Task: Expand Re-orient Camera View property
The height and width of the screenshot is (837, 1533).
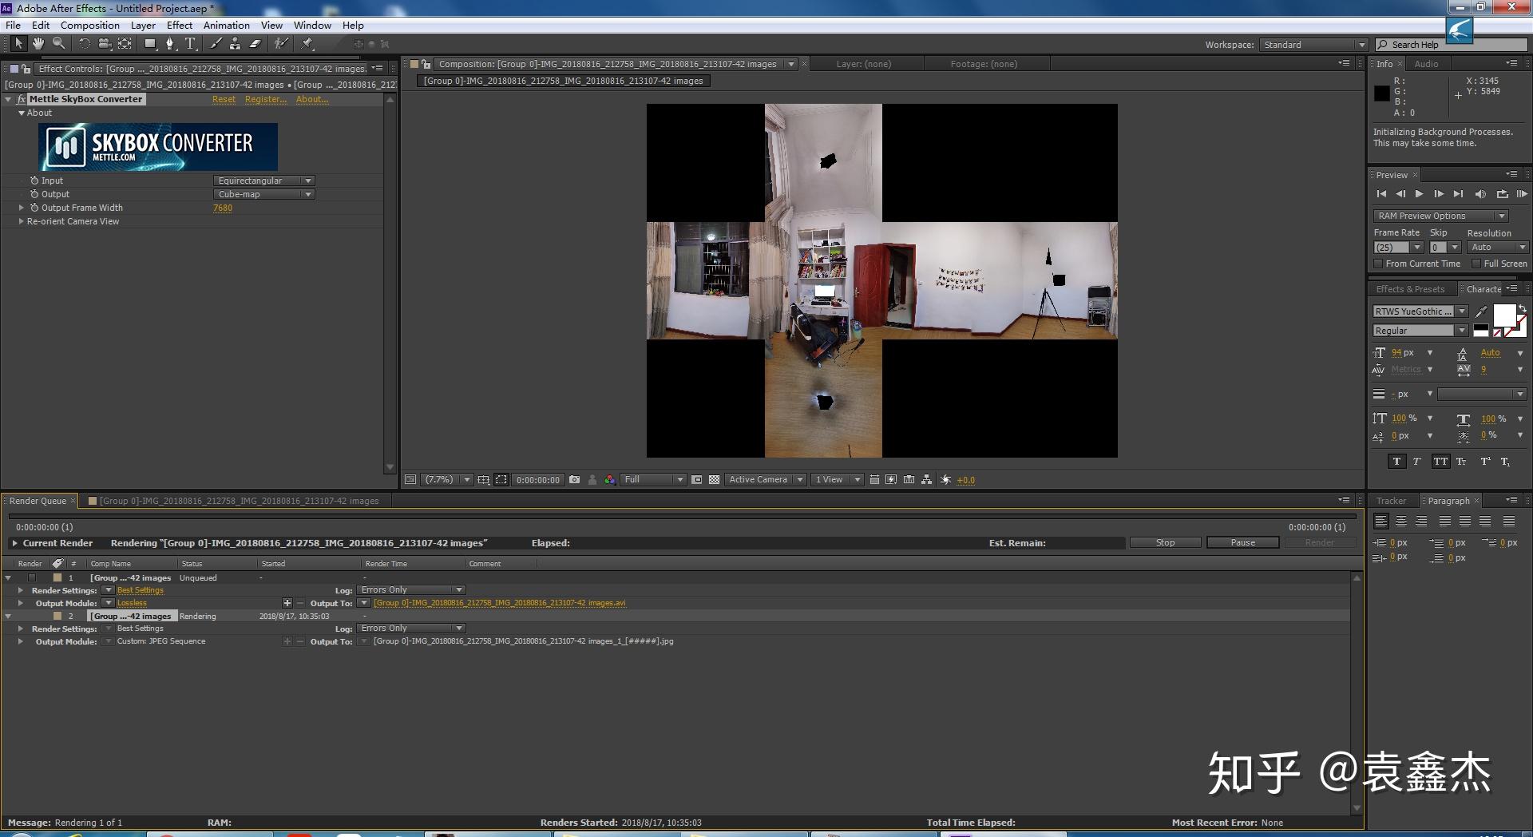Action: pos(21,221)
